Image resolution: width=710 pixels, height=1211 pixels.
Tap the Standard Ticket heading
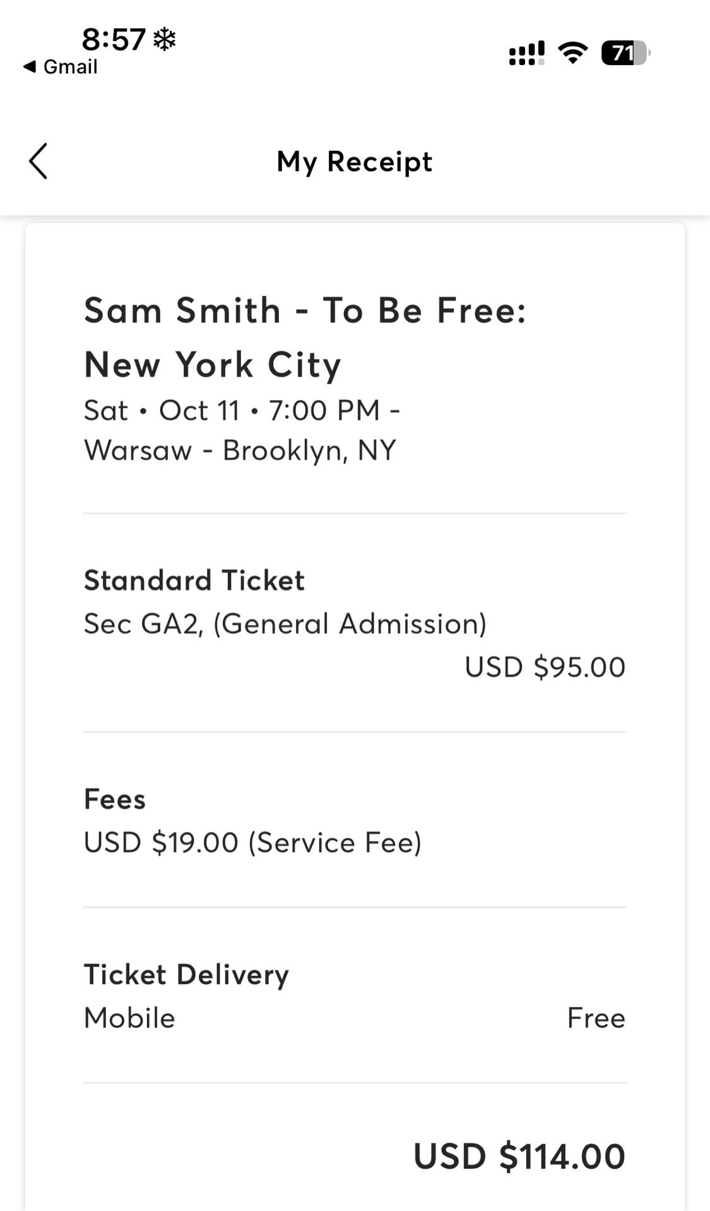tap(194, 580)
